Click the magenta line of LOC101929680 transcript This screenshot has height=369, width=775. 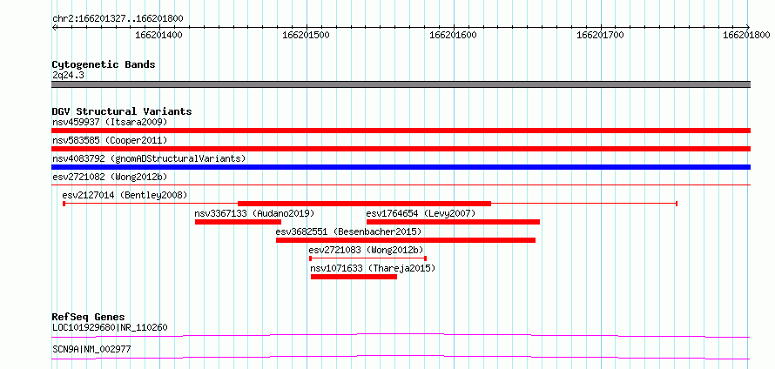point(401,335)
